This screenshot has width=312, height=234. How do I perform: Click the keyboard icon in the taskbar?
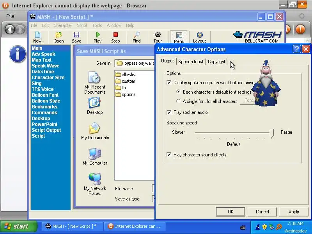[x=243, y=227]
